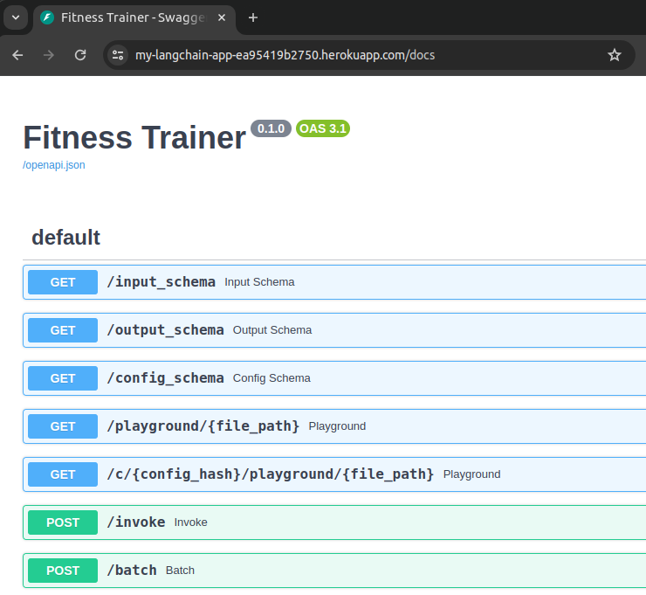
Task: Click the 0.1.0 version badge
Action: (271, 128)
